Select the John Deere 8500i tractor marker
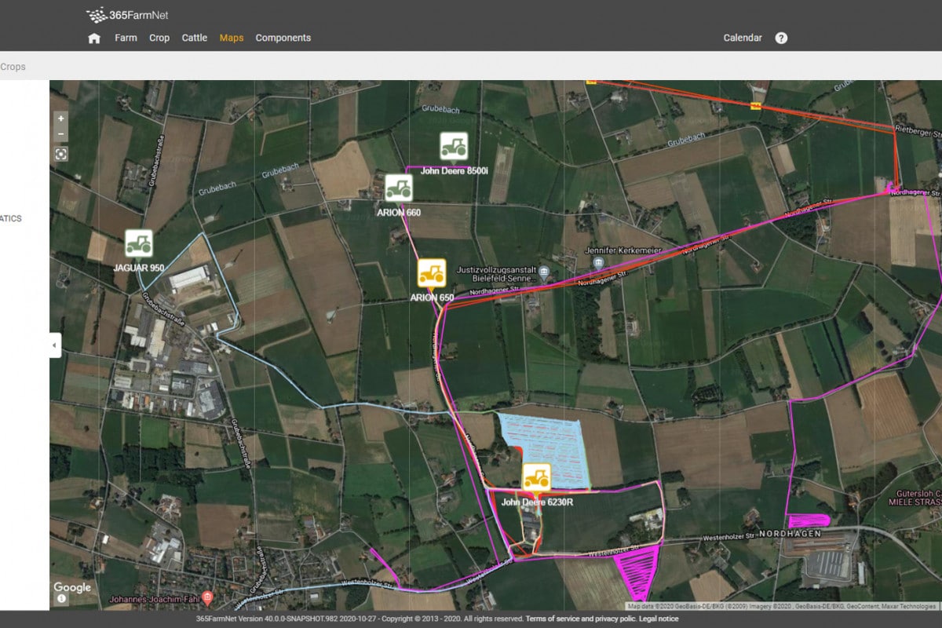 [x=453, y=147]
